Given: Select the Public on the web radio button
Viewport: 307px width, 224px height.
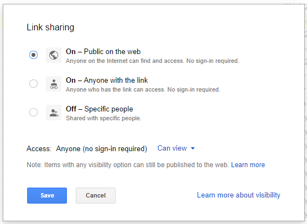Looking at the screenshot, I should (34, 55).
